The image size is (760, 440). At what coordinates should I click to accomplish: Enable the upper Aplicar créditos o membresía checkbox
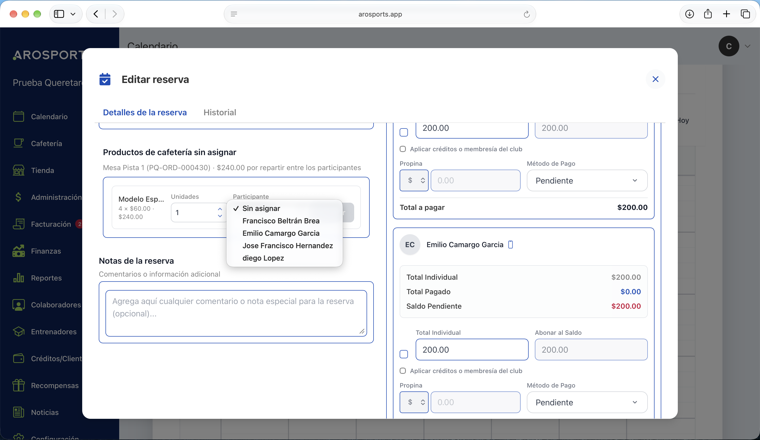403,149
